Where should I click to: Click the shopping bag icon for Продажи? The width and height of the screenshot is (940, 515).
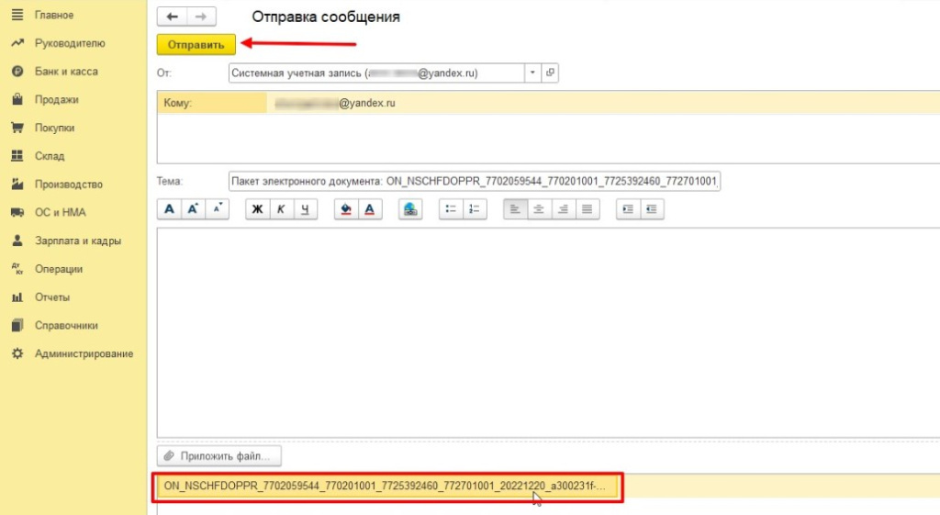[x=17, y=99]
